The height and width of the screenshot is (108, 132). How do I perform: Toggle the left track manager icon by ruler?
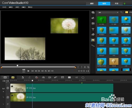click(x=4, y=81)
